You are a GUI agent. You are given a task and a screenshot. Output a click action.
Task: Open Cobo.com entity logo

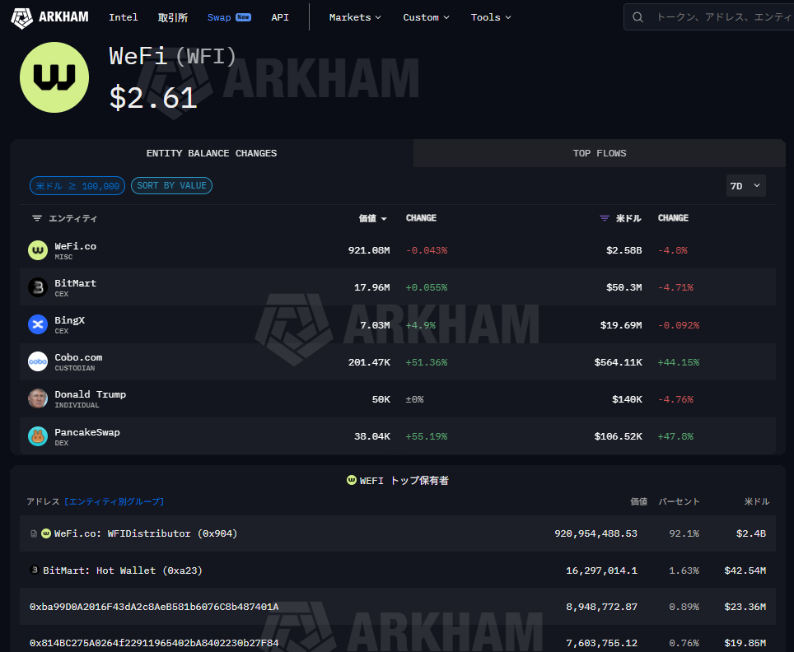coord(38,361)
